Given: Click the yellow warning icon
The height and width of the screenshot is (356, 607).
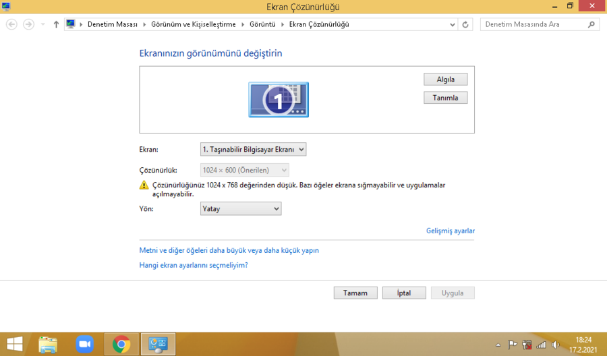Looking at the screenshot, I should [144, 185].
